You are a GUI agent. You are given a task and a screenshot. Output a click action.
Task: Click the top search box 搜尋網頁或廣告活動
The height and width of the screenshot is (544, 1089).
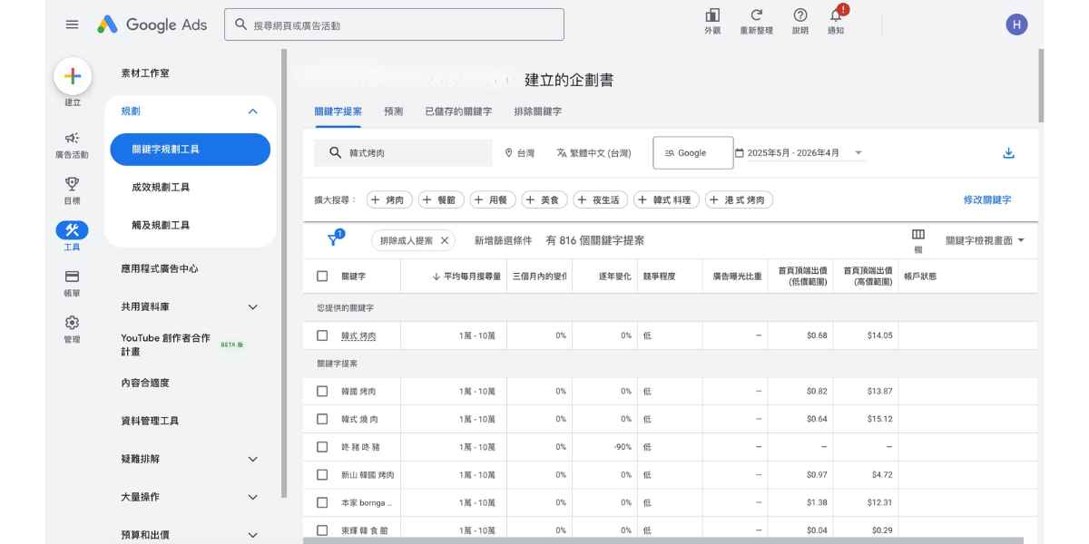pyautogui.click(x=394, y=25)
